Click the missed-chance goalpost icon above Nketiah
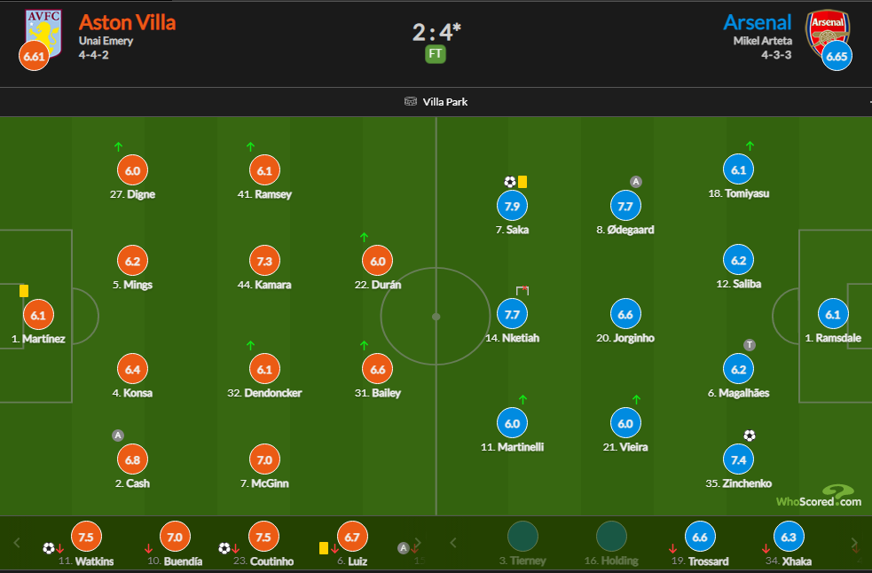 pos(522,290)
